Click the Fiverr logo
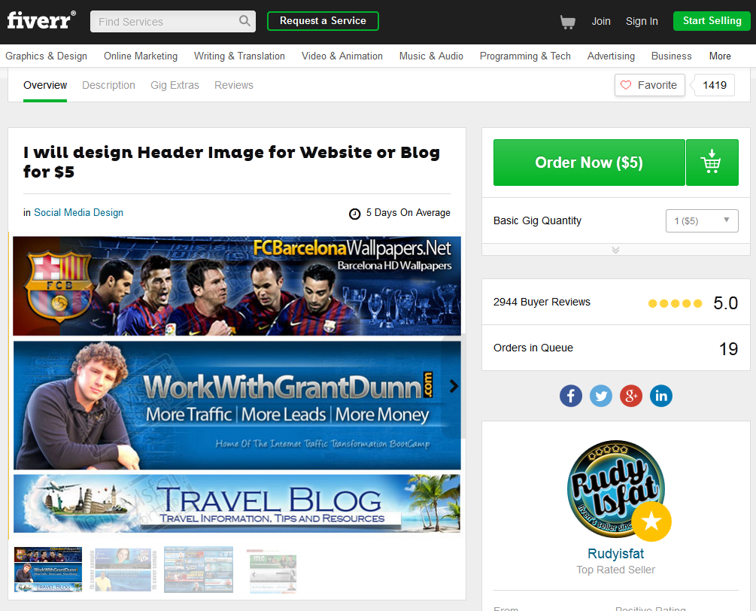 point(41,20)
